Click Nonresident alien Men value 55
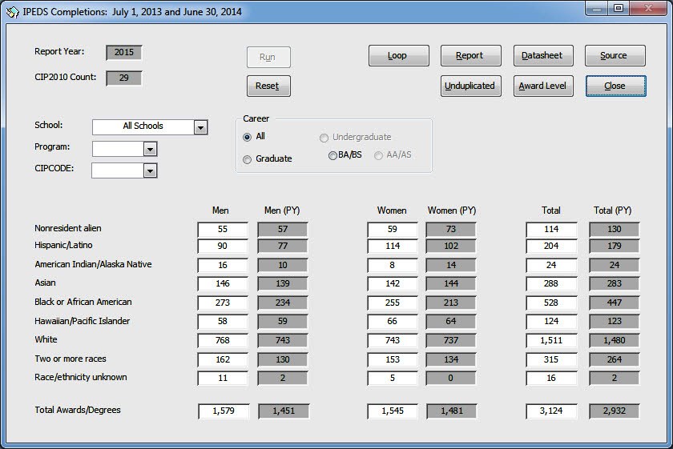Screen dimensions: 673x449 pyautogui.click(x=223, y=230)
